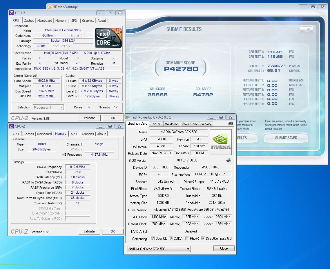
Task: Click the NVIDIA logo in GPU-Z
Action: point(221,142)
